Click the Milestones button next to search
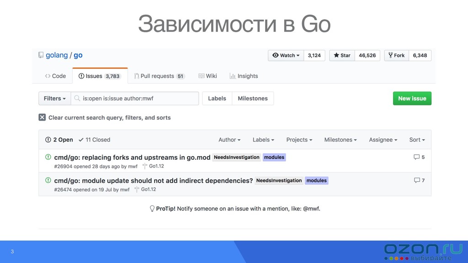Image resolution: width=468 pixels, height=263 pixels. click(252, 99)
